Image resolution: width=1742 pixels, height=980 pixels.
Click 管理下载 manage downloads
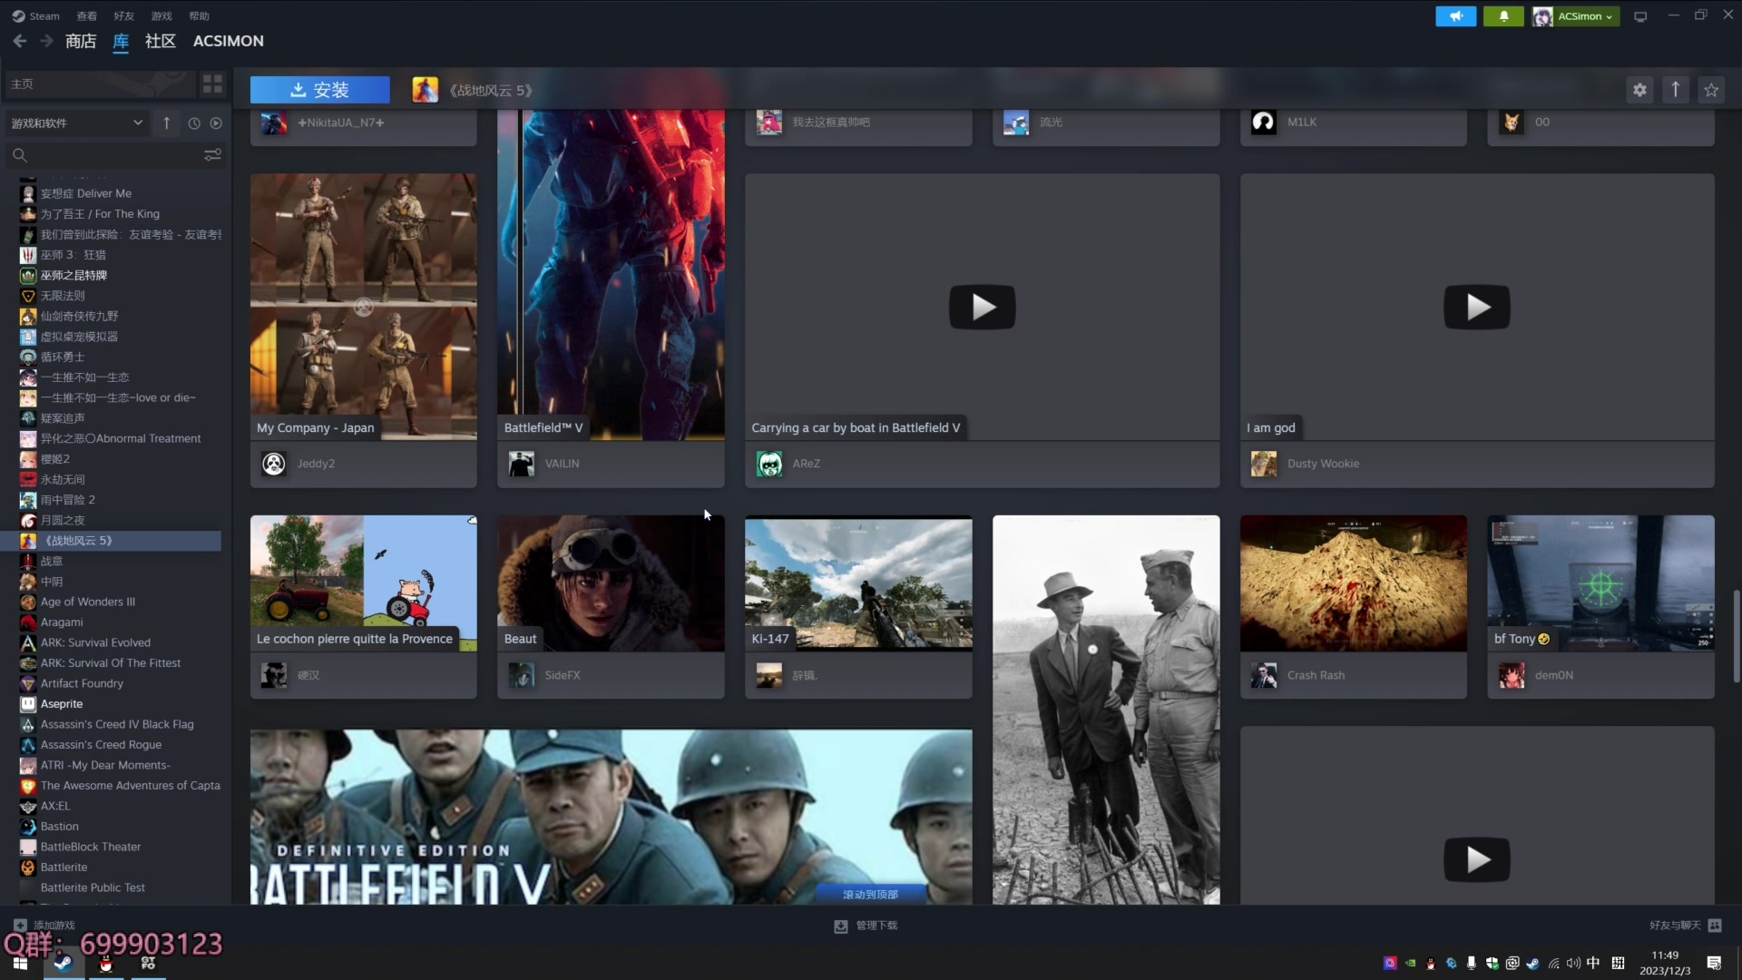point(866,926)
